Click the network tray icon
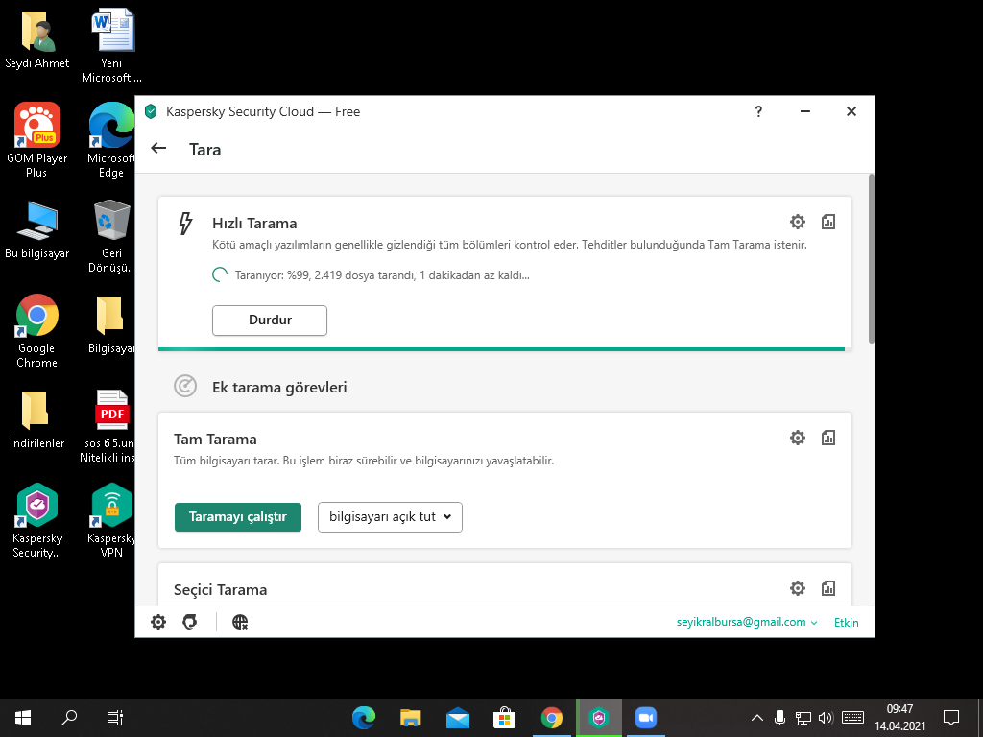The width and height of the screenshot is (983, 737). 803,718
